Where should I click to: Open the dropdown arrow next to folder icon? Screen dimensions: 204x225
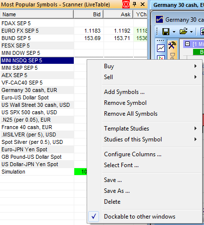191,32
